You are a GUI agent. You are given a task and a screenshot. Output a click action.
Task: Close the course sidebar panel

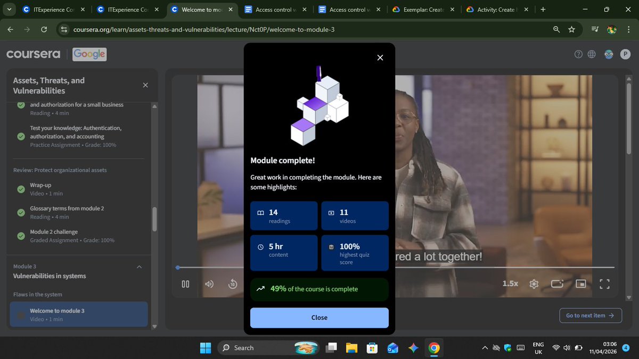pos(145,85)
